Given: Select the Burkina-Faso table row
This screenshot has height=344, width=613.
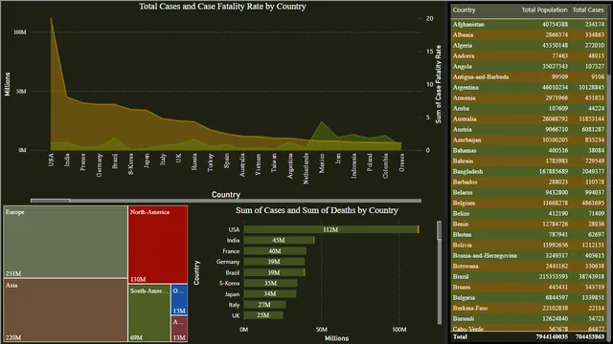Looking at the screenshot, I should [529, 309].
